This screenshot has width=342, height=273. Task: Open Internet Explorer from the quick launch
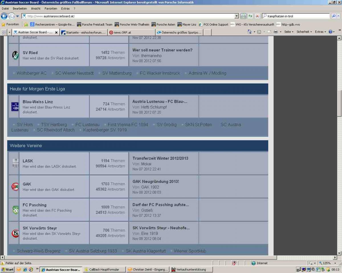25,269
